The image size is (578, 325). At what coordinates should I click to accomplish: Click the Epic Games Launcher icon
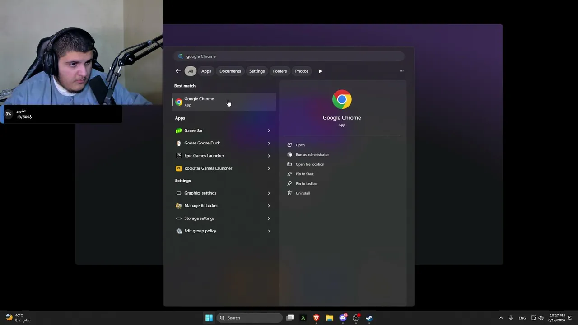coord(179,156)
